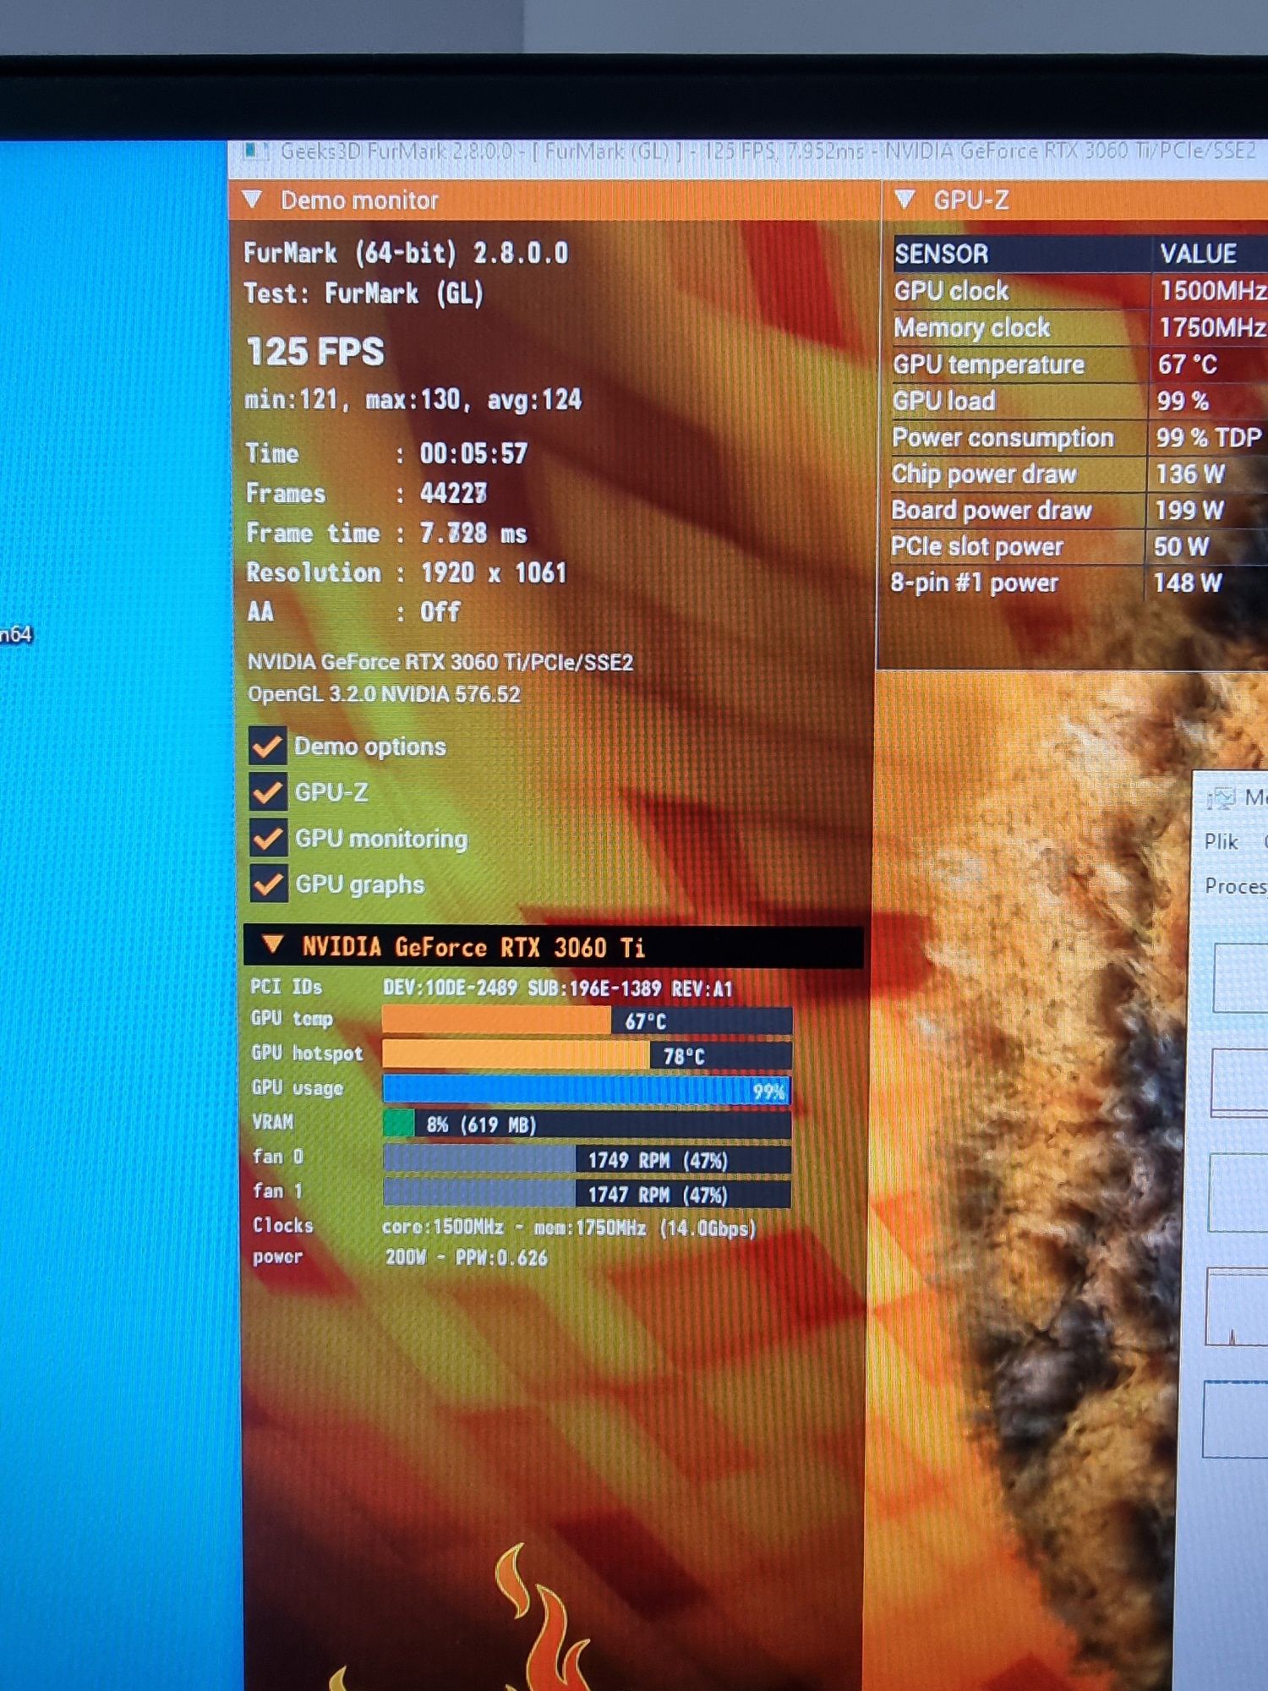Uncheck the GPU monitoring checkbox

click(268, 838)
